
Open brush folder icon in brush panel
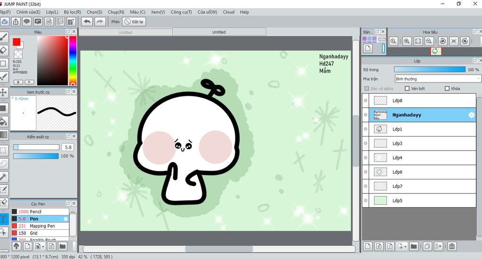coord(63,246)
